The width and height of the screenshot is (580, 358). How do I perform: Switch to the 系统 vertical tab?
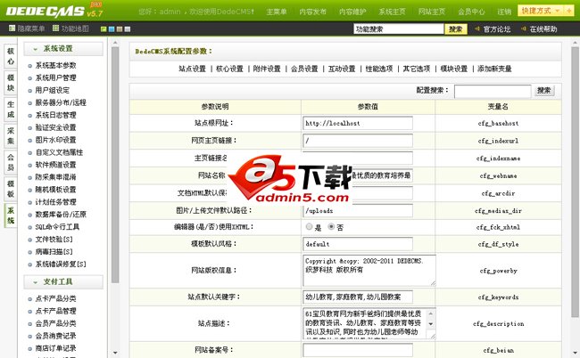coord(11,216)
